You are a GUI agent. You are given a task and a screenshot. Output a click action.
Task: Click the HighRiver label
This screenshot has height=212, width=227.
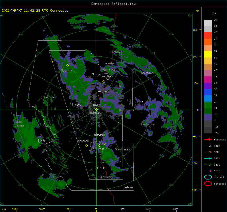104,177
